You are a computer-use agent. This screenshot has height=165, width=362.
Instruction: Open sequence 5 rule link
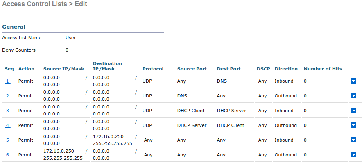pyautogui.click(x=7, y=140)
